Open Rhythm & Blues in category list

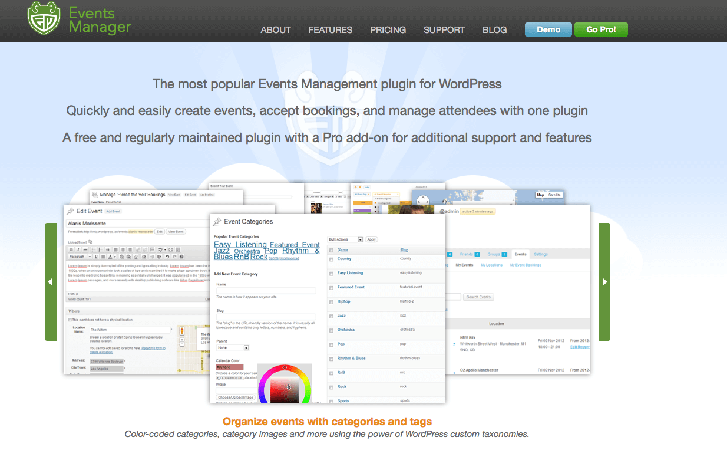tap(351, 359)
